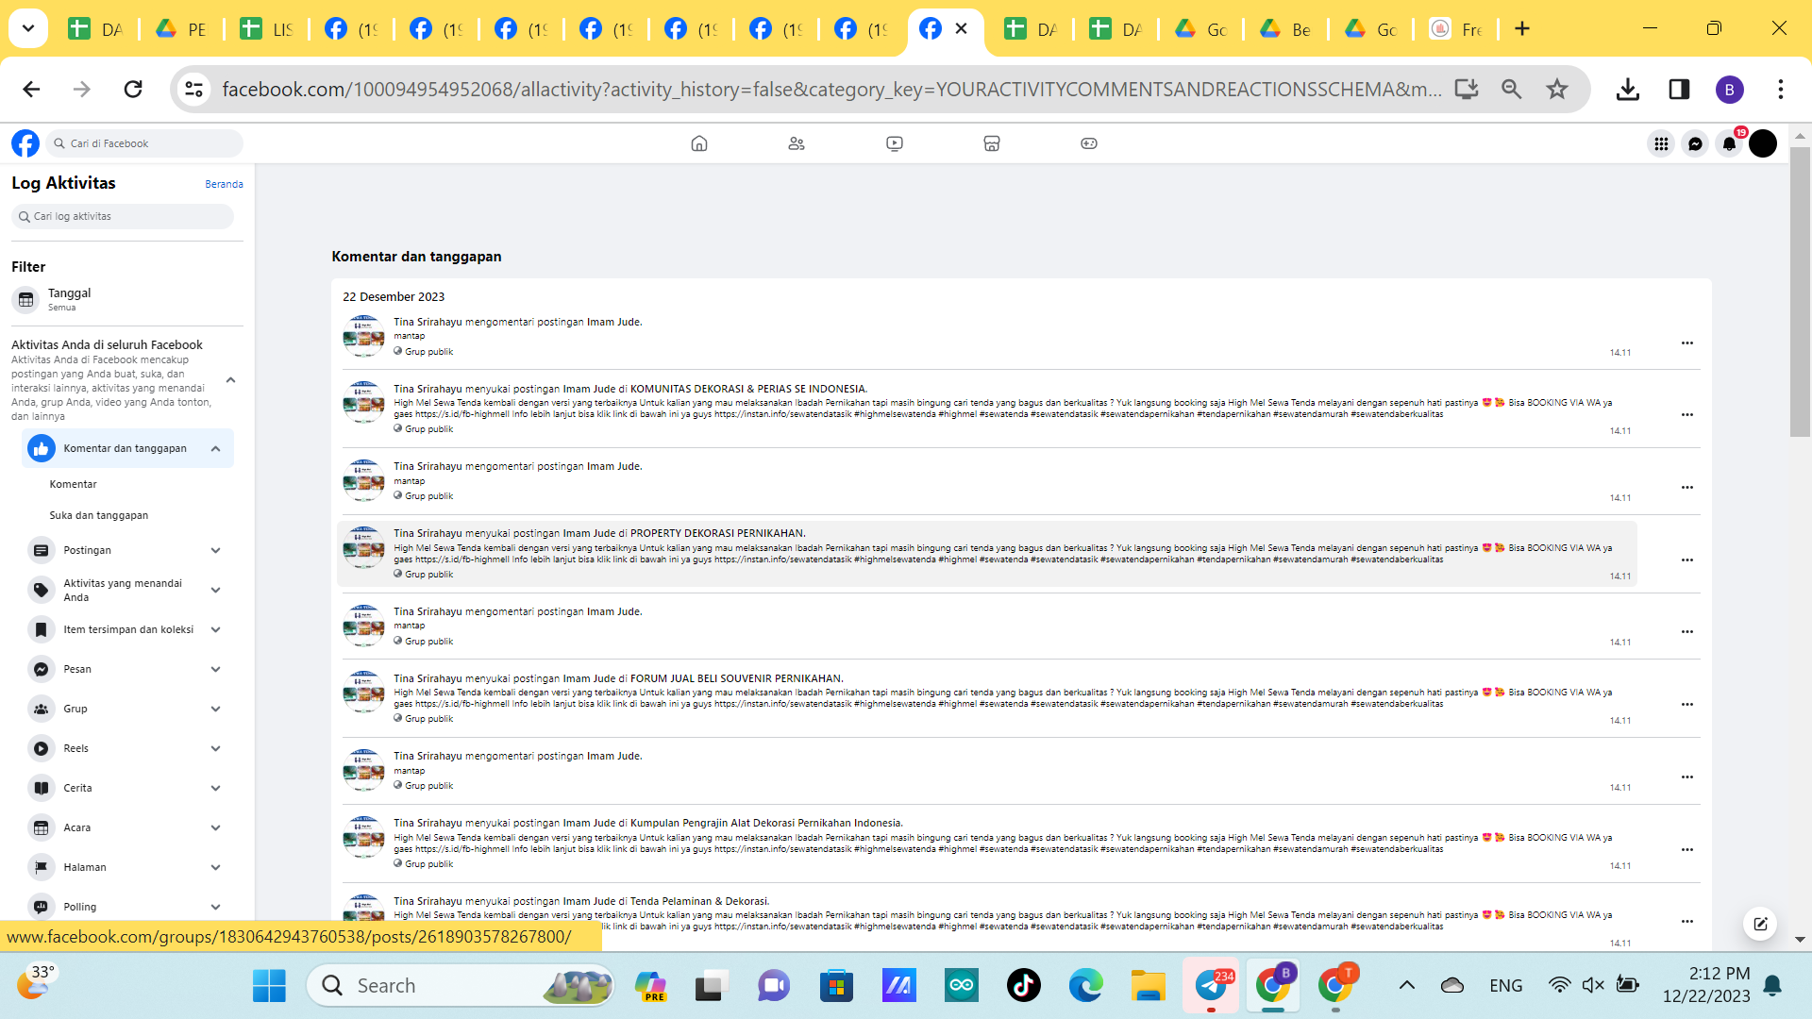Open the Gaming icon in top navigation
The width and height of the screenshot is (1812, 1019).
1089,143
